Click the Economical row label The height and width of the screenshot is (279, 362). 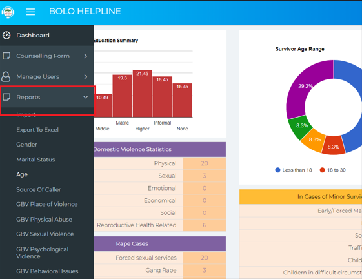coord(160,200)
